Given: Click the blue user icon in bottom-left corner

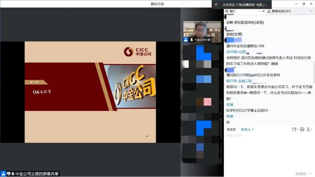Looking at the screenshot, I should click(3, 174).
